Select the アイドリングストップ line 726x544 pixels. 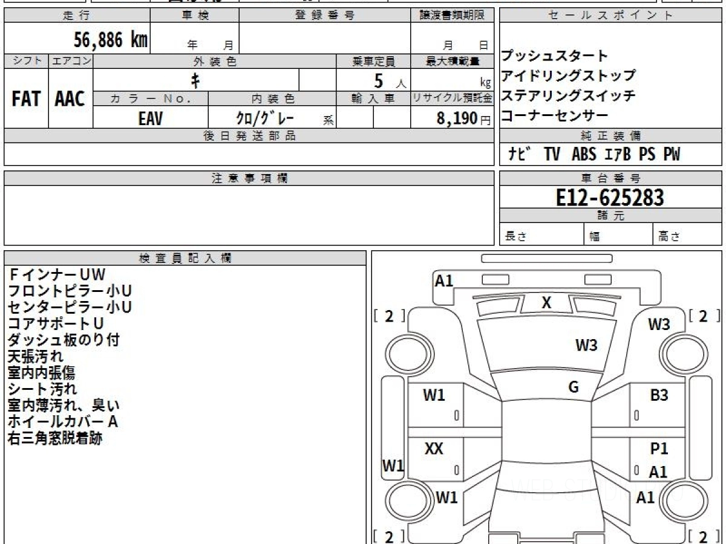point(568,76)
